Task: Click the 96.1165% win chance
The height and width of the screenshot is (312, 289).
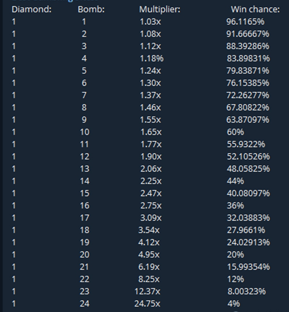Action: 245,22
